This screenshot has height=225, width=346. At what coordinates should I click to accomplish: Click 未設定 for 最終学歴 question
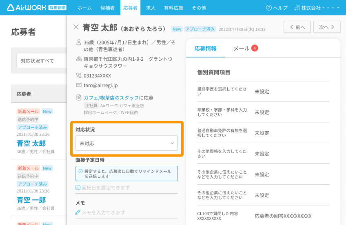pyautogui.click(x=262, y=91)
